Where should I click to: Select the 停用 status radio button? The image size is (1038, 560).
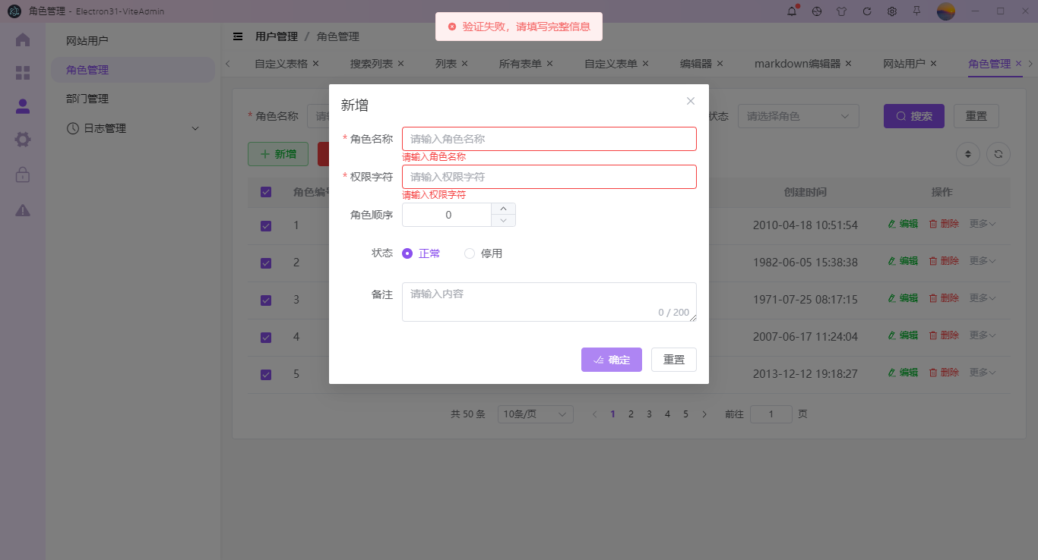(469, 253)
